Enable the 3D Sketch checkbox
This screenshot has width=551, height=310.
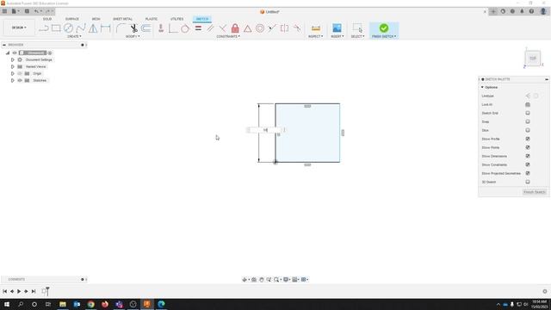528,182
